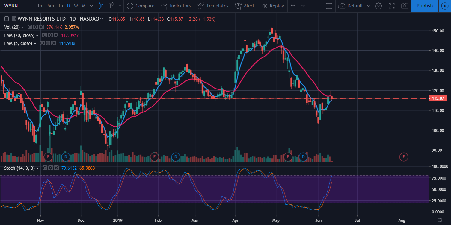The image size is (451, 225).
Task: Undo the last chart action
Action: click(293, 6)
